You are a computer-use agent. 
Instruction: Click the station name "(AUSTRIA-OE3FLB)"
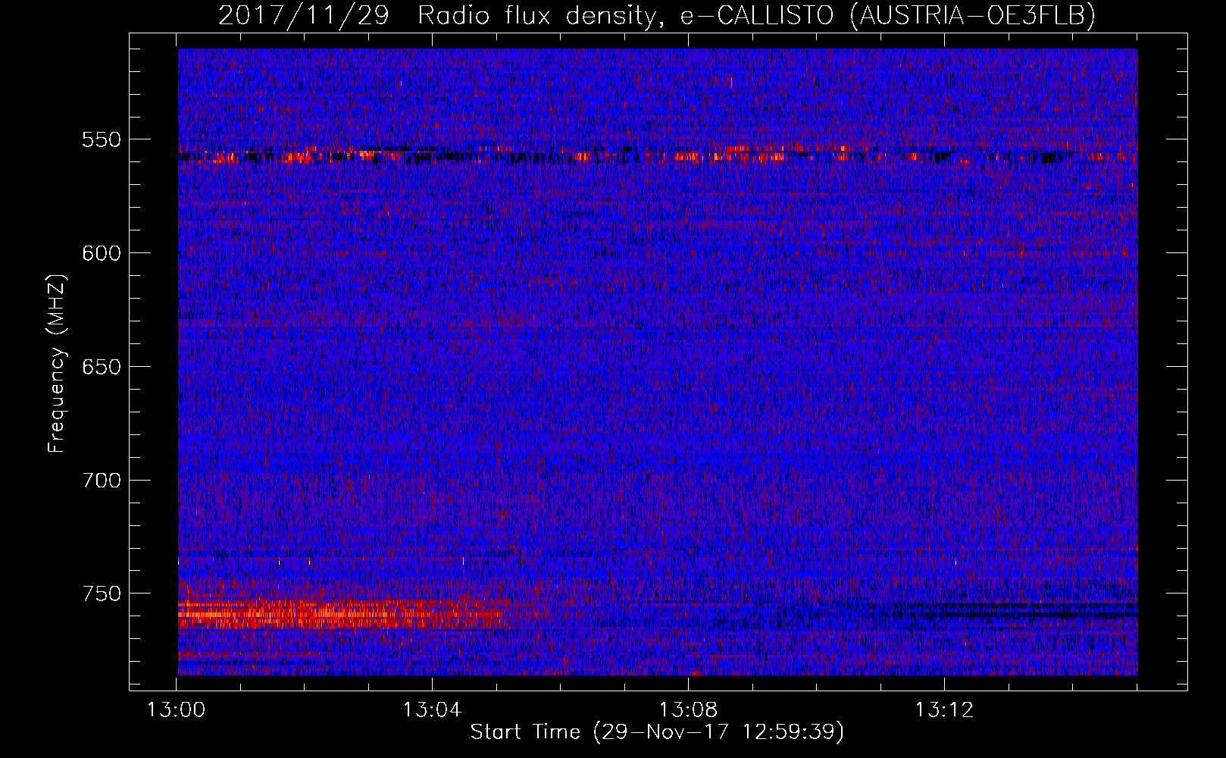point(973,16)
